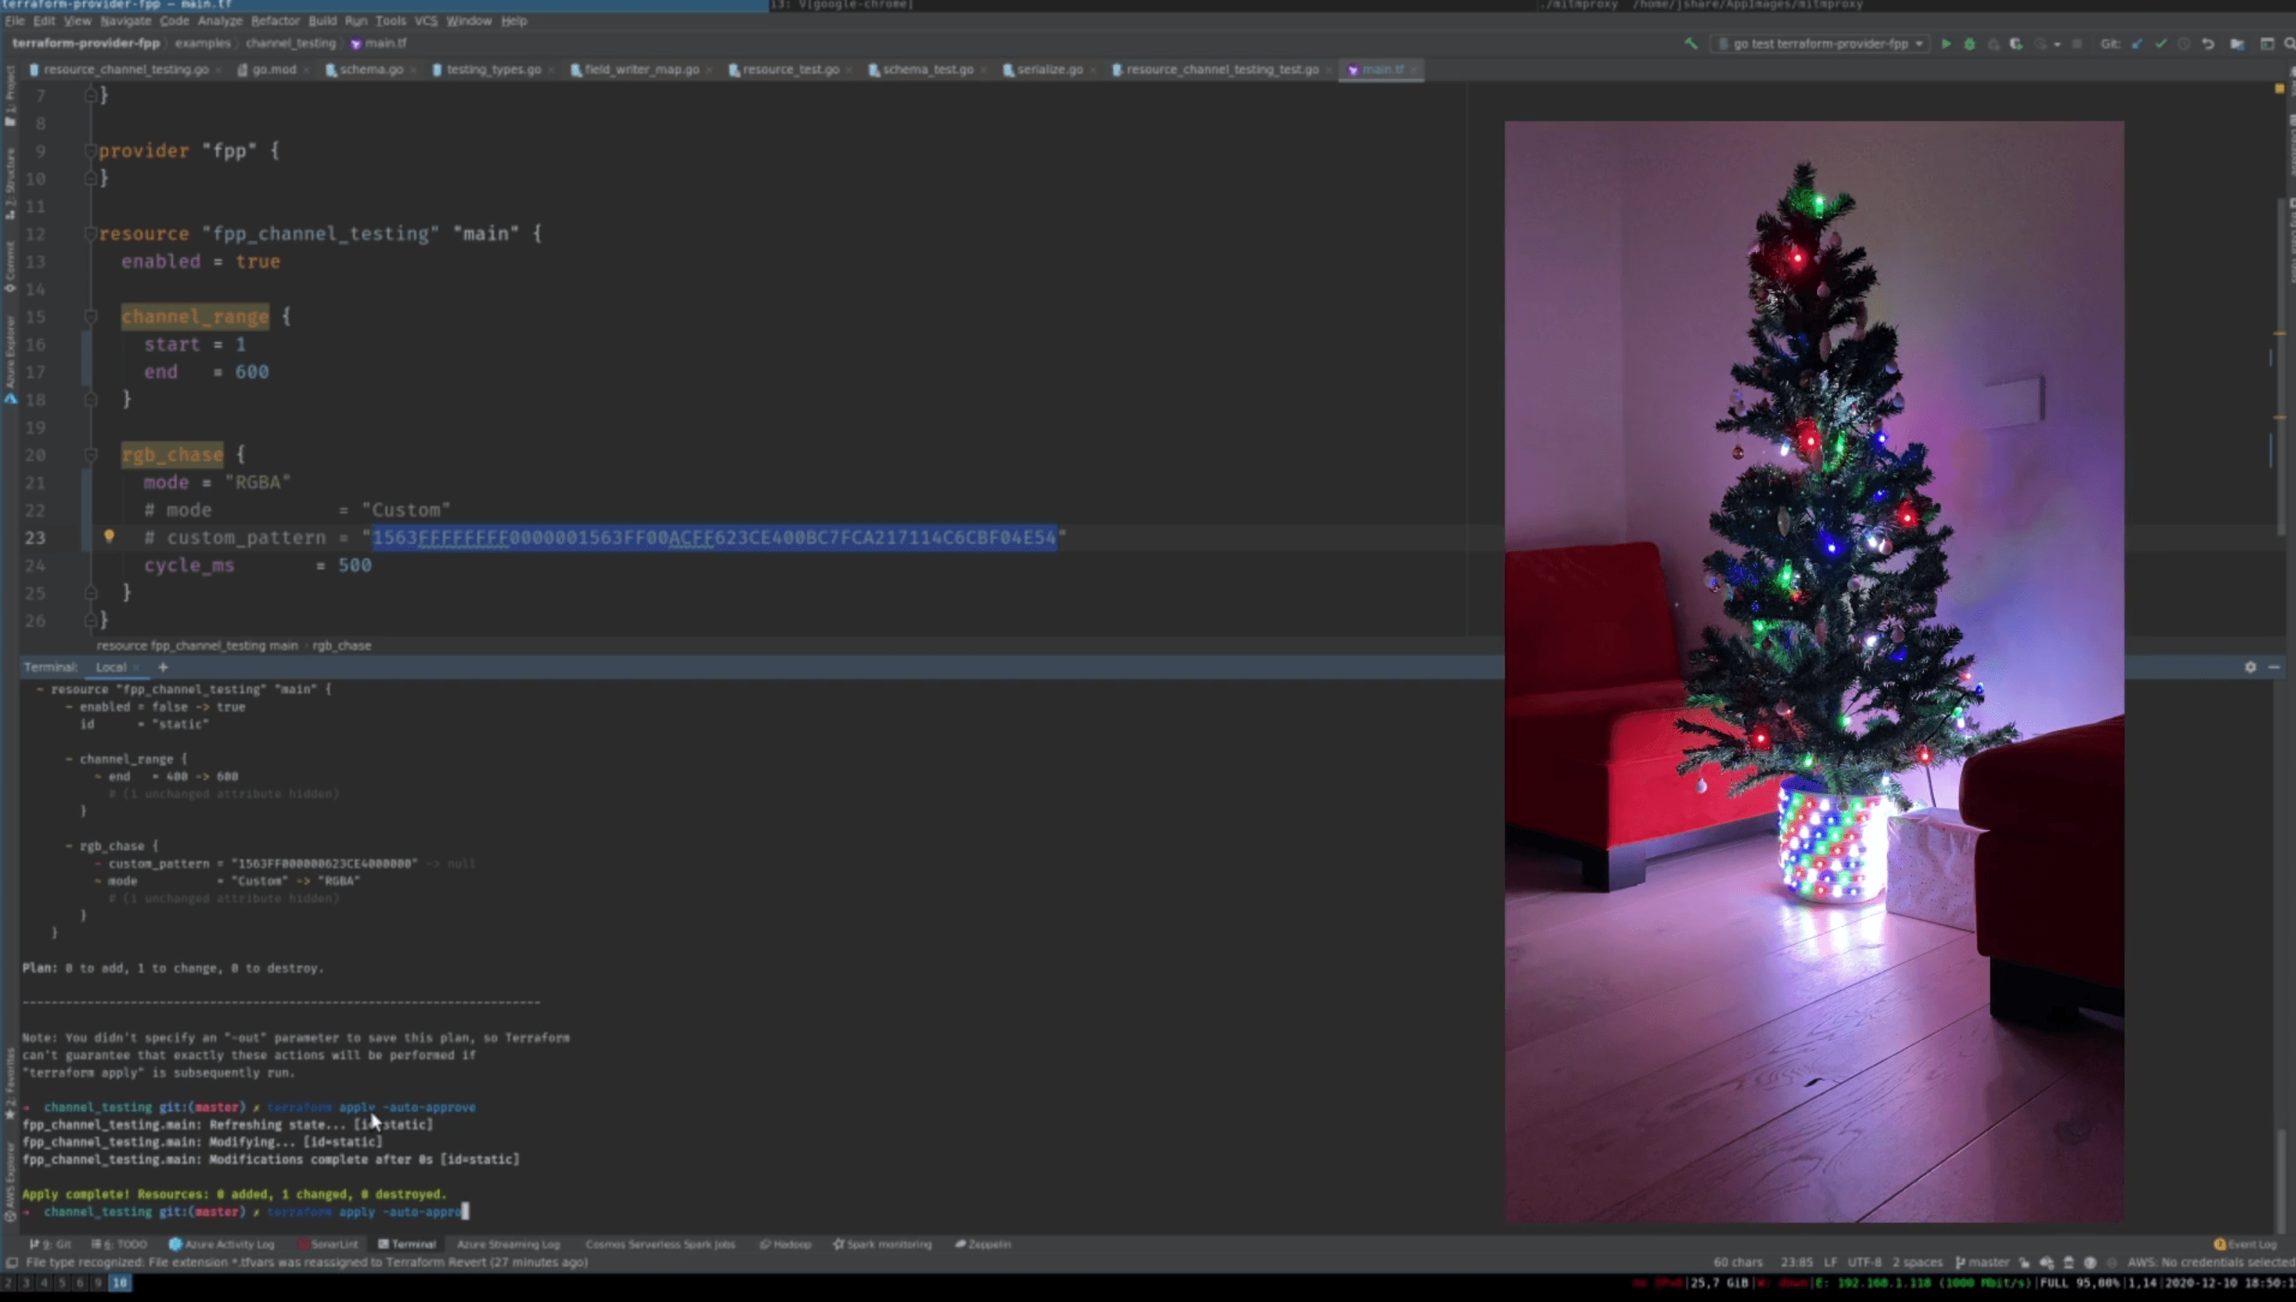Switch to schema.go editor tab
The width and height of the screenshot is (2296, 1302).
point(370,70)
